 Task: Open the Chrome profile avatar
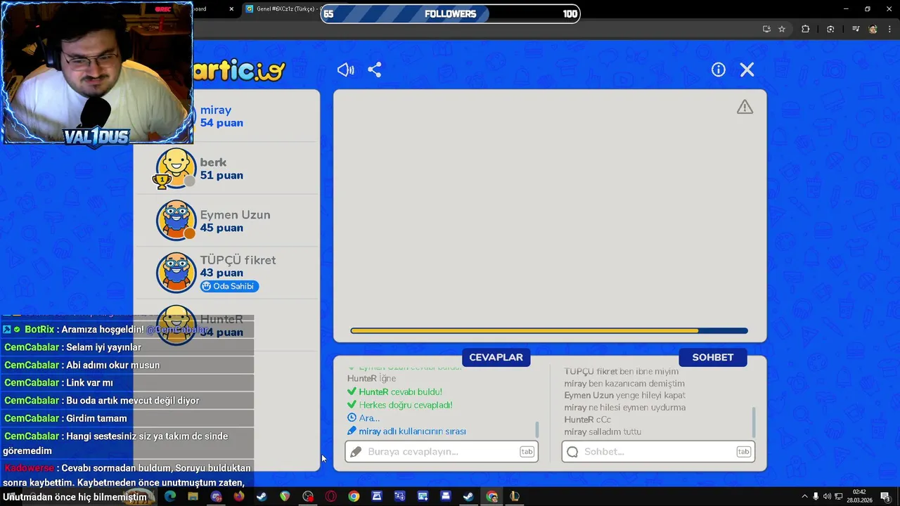click(x=873, y=29)
